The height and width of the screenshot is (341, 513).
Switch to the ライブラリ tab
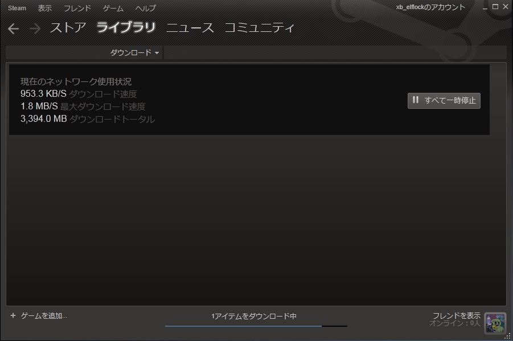click(126, 28)
